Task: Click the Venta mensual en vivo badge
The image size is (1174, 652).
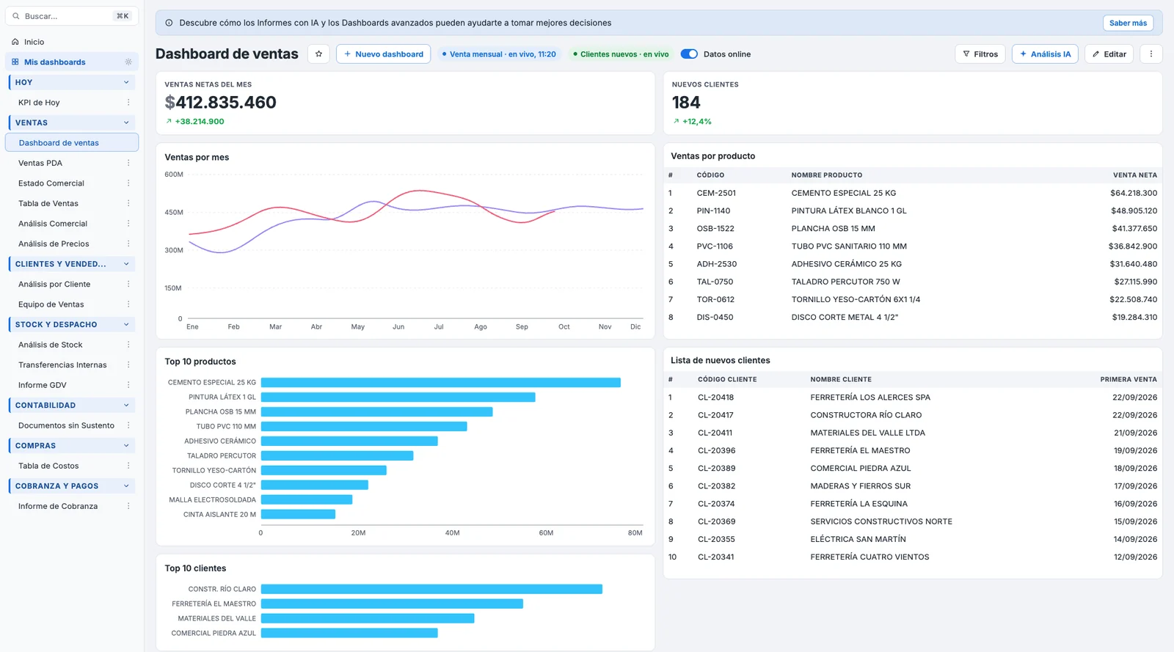Action: 499,54
